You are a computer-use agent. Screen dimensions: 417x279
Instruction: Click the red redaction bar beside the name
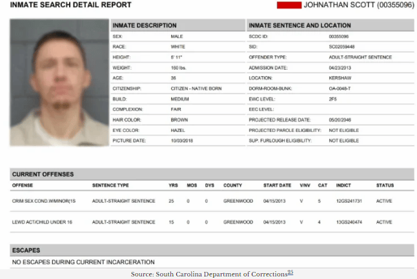pyautogui.click(x=289, y=5)
